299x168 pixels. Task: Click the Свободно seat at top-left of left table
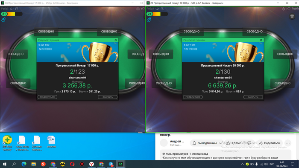pos(46,32)
